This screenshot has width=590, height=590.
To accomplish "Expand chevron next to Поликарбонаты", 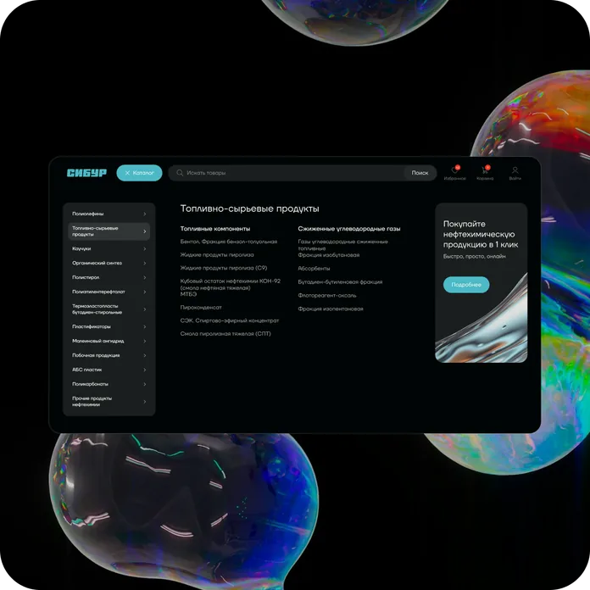I will tap(144, 384).
